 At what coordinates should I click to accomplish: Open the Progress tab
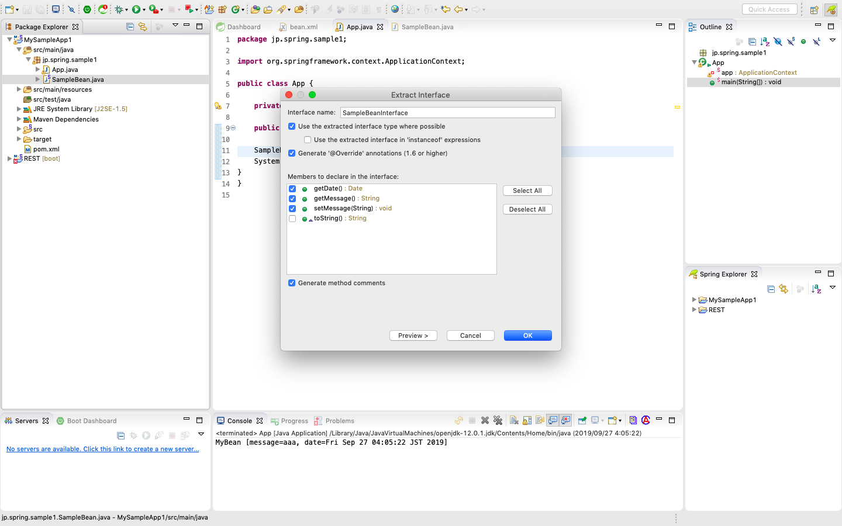289,421
